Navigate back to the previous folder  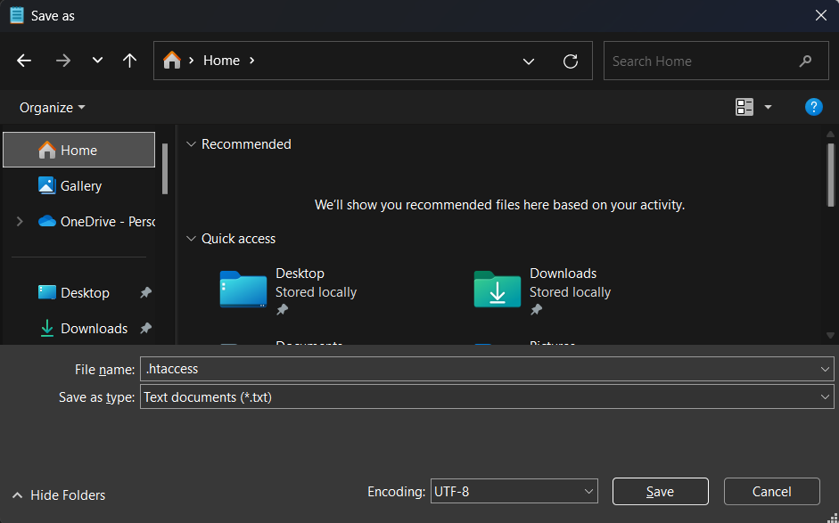[x=23, y=61]
